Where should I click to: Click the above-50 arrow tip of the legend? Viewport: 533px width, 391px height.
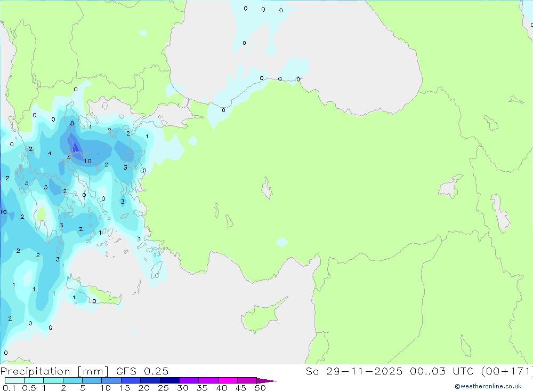(x=266, y=381)
